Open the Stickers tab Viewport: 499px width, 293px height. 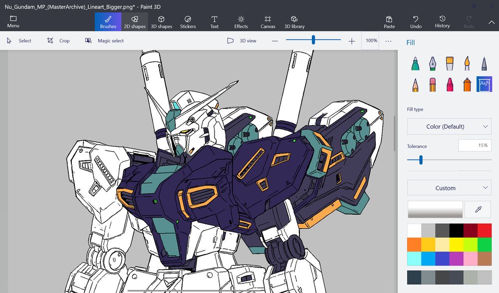pos(188,21)
